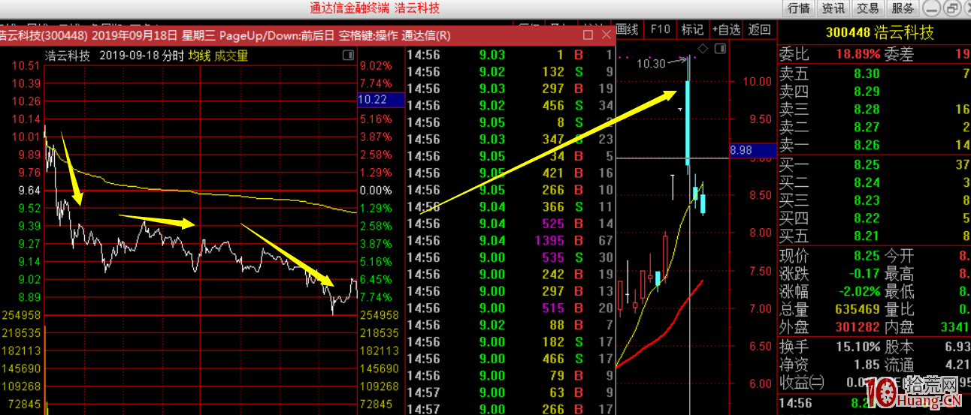Select the tick row with volume 525
The image size is (971, 415).
tap(510, 224)
